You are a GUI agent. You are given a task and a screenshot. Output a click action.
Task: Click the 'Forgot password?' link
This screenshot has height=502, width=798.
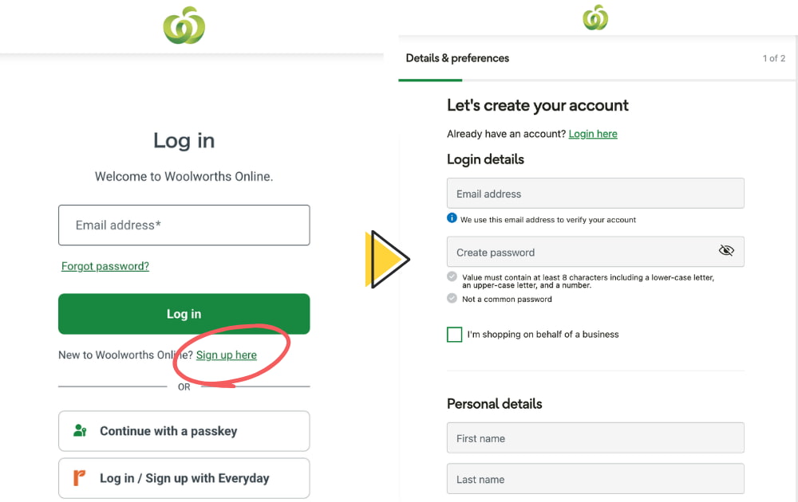click(105, 266)
